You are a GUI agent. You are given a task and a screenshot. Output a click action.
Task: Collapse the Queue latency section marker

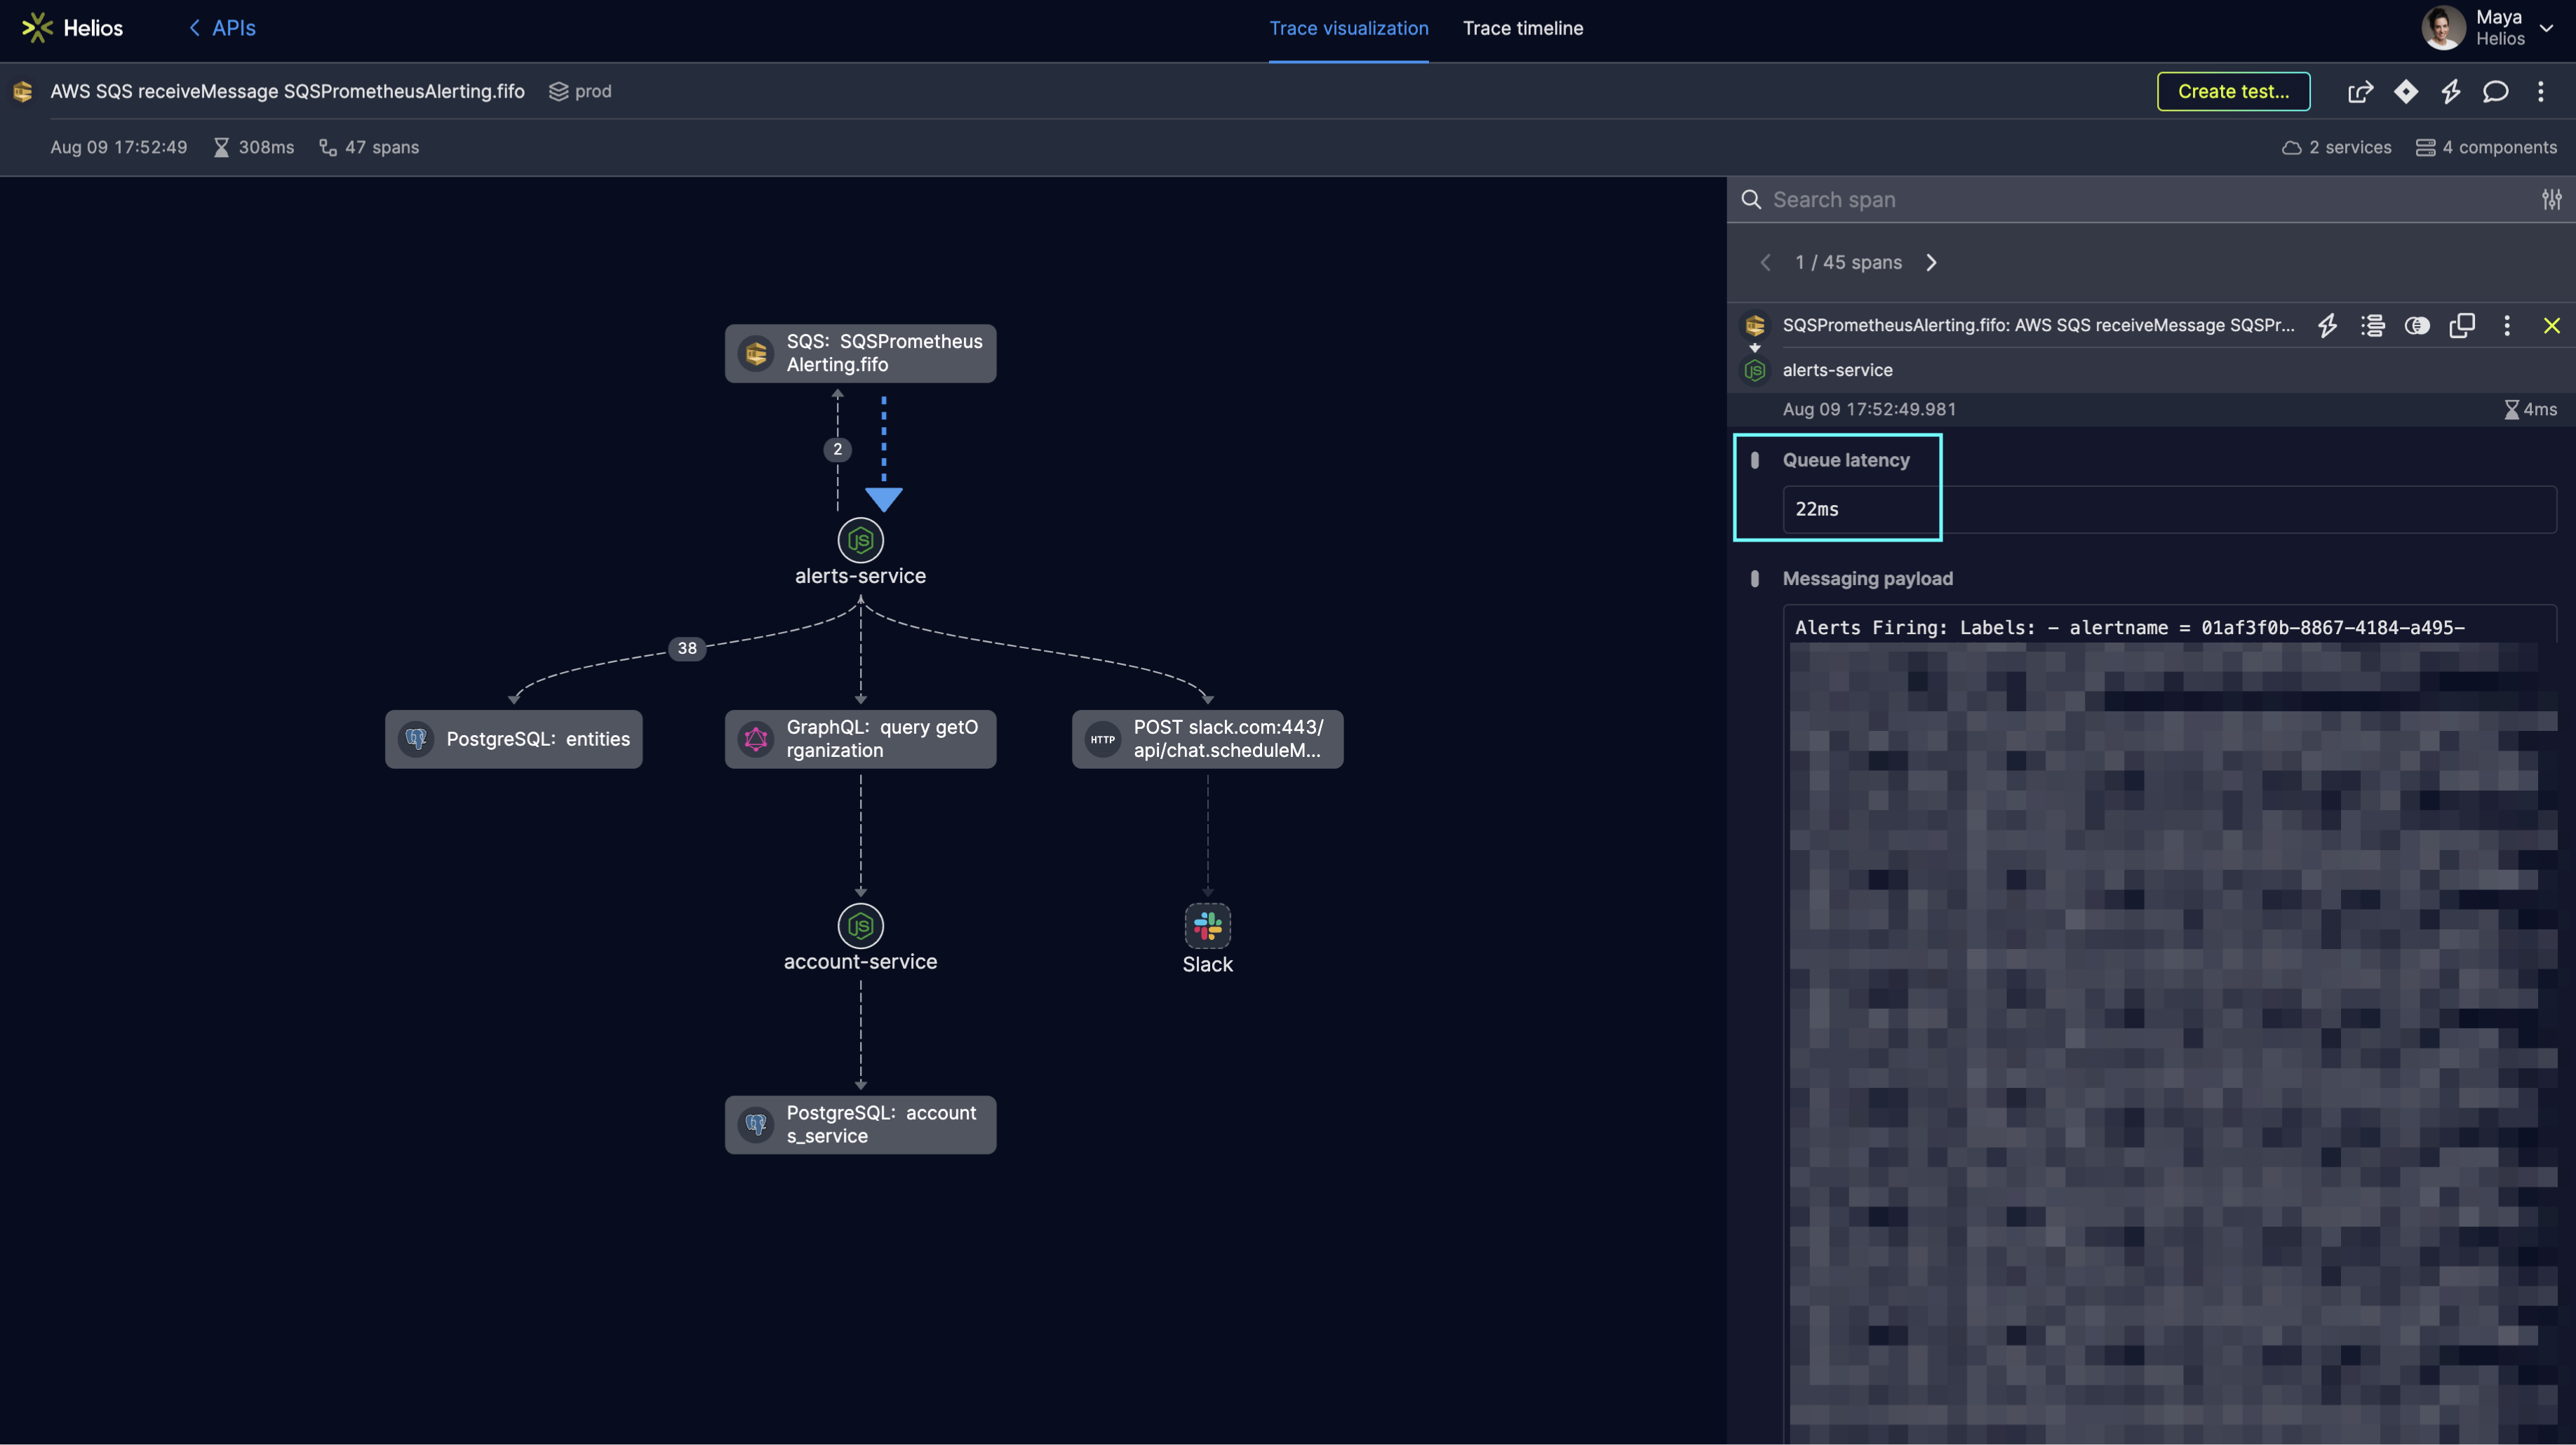[x=1755, y=461]
